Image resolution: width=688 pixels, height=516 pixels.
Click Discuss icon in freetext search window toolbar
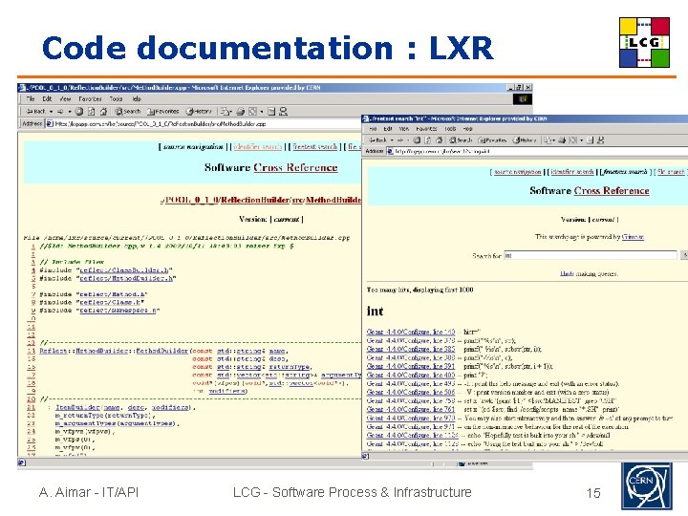[591, 140]
